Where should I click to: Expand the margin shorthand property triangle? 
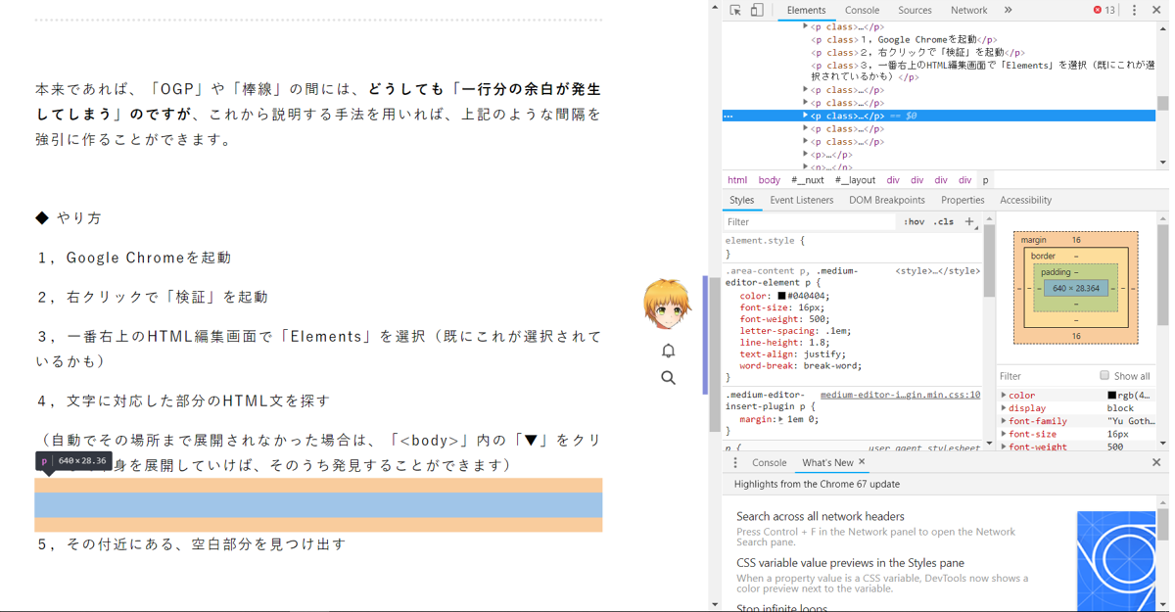point(780,419)
